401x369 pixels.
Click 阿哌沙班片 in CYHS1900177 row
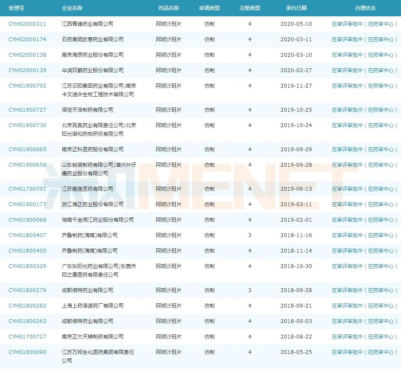pos(169,204)
